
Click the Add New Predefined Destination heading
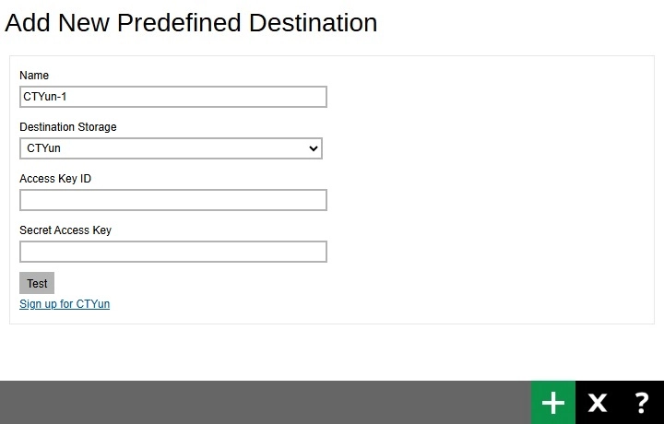[x=191, y=23]
